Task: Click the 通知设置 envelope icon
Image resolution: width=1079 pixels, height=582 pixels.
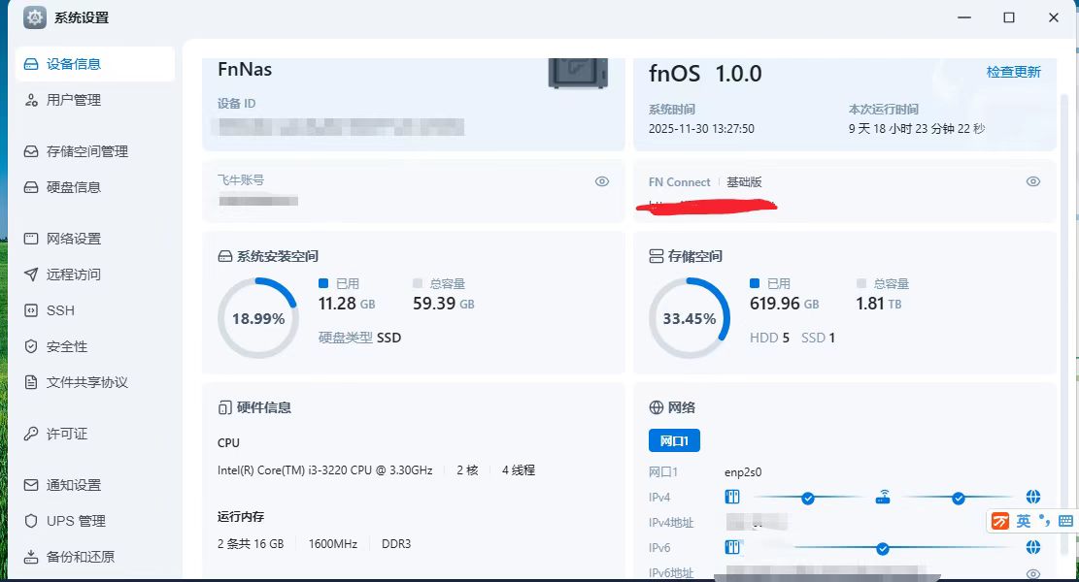Action: click(31, 485)
